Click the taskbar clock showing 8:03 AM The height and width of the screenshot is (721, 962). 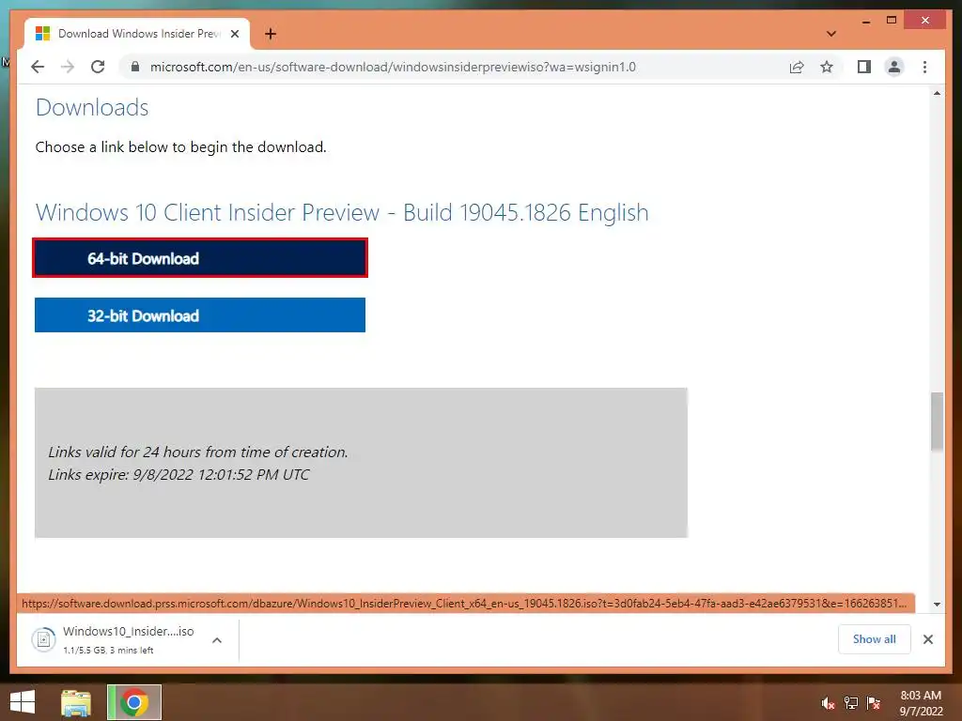coord(921,703)
